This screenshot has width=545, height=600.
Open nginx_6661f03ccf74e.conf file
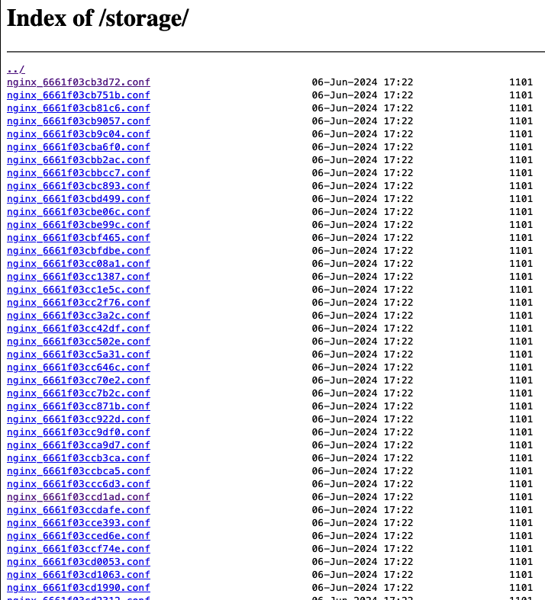[79, 549]
